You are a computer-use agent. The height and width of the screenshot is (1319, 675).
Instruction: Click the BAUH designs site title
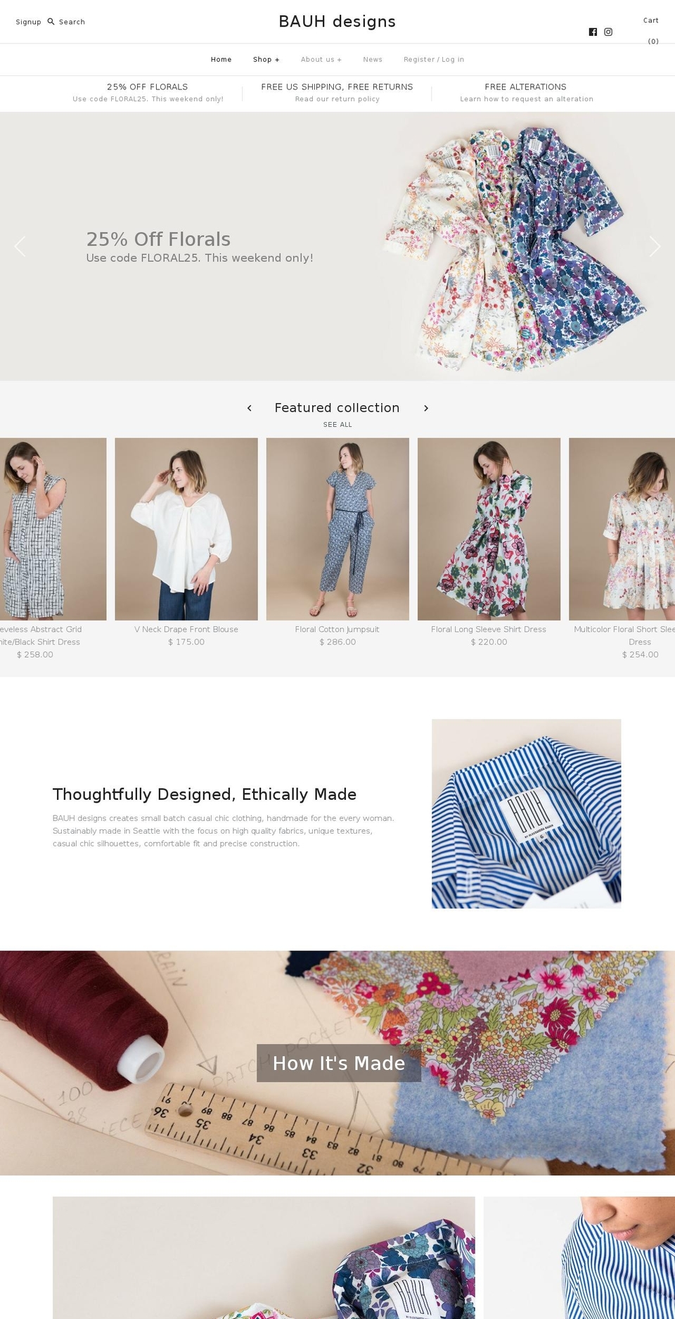[x=337, y=21]
